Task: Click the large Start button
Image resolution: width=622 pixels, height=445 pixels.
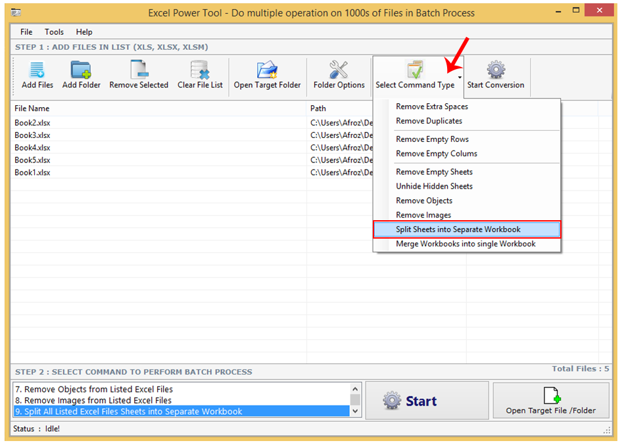Action: (427, 400)
